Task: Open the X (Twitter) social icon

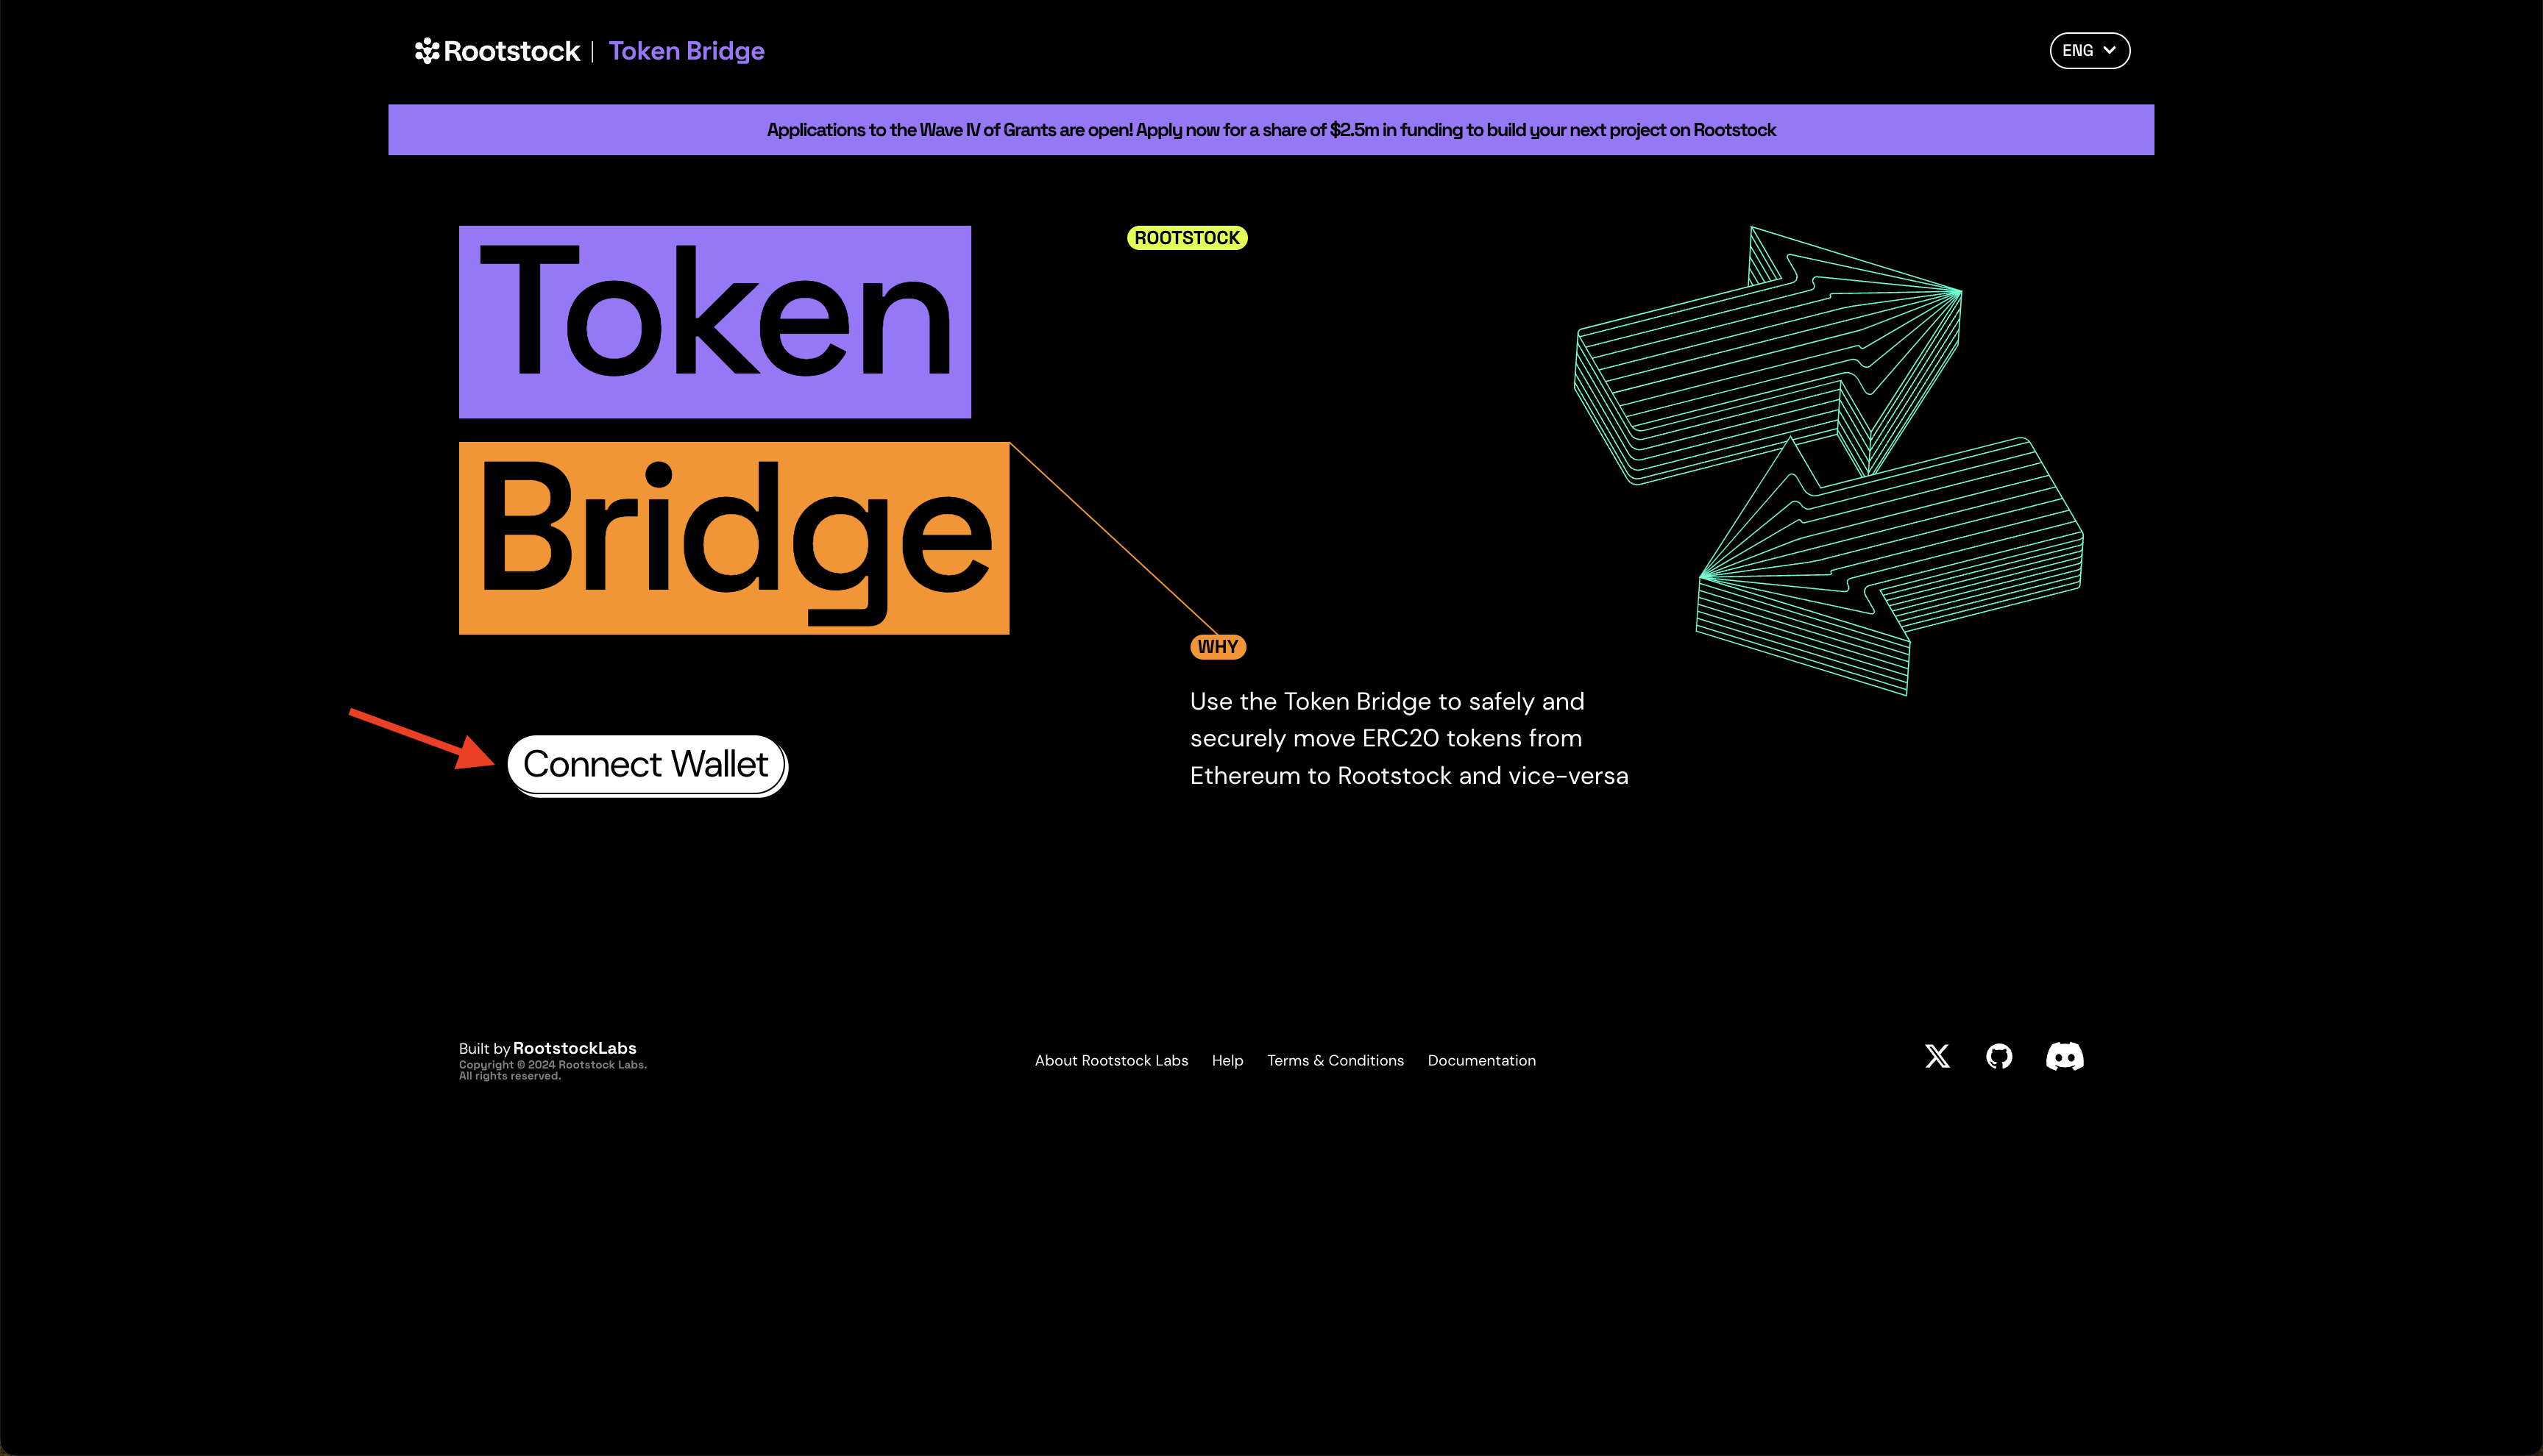Action: [x=1937, y=1054]
